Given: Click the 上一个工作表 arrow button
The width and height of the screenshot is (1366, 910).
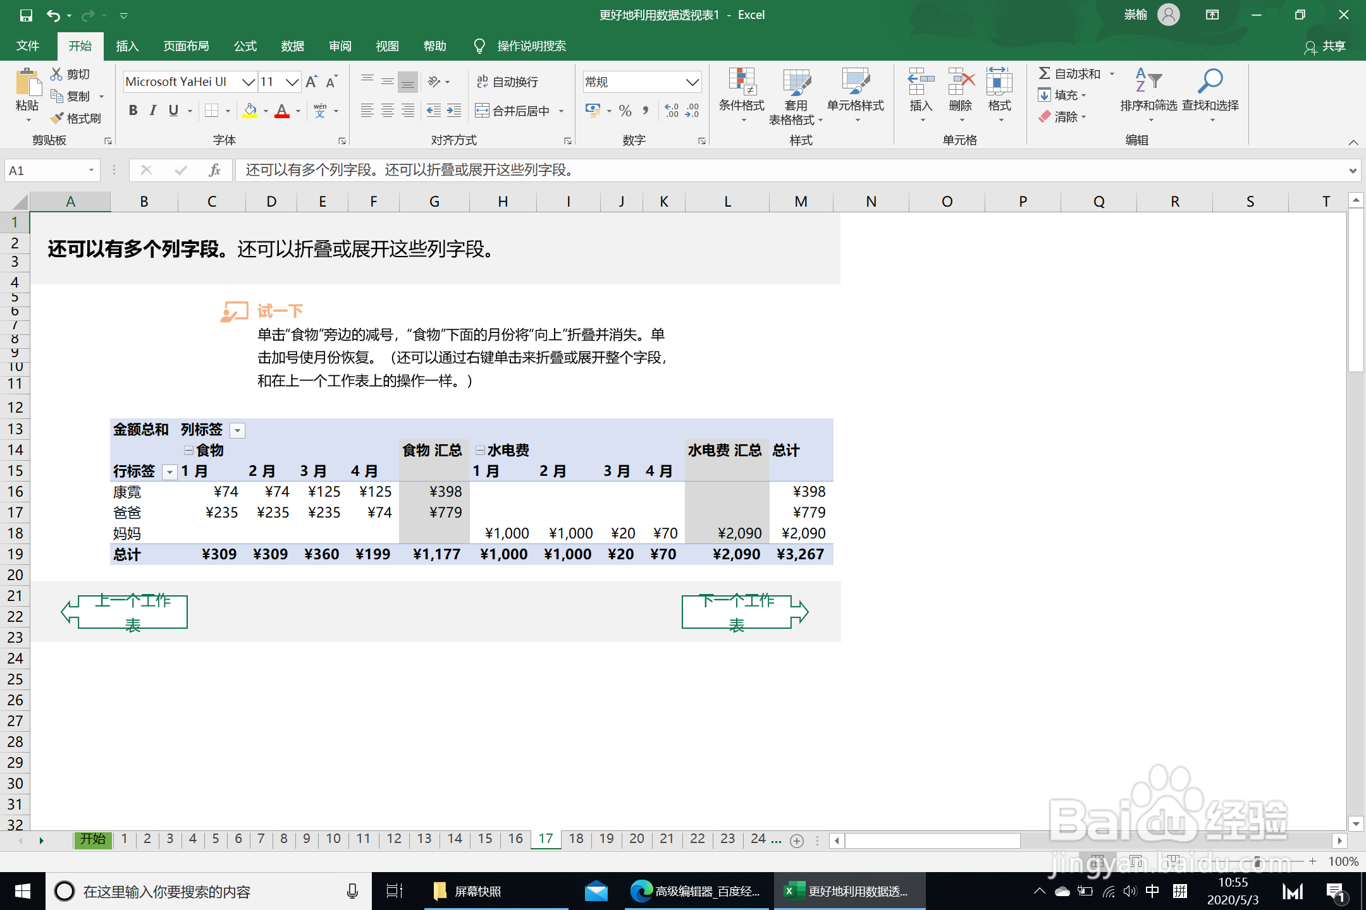Looking at the screenshot, I should (x=125, y=612).
